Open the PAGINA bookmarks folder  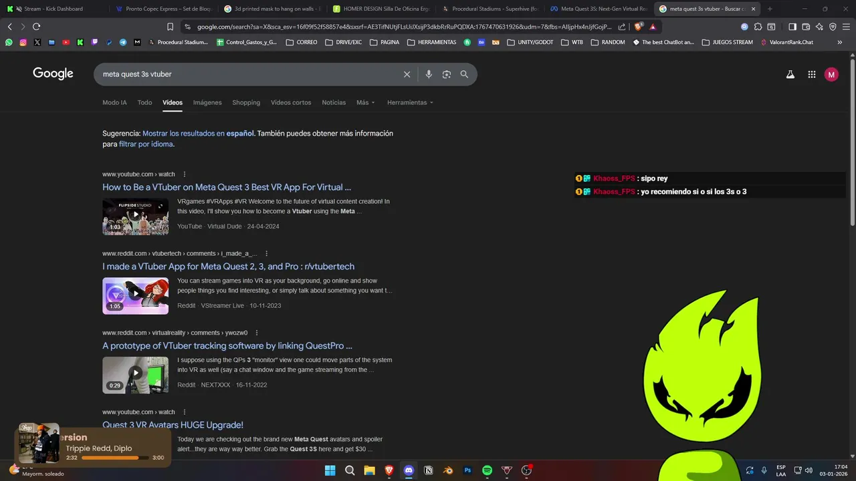pos(384,42)
